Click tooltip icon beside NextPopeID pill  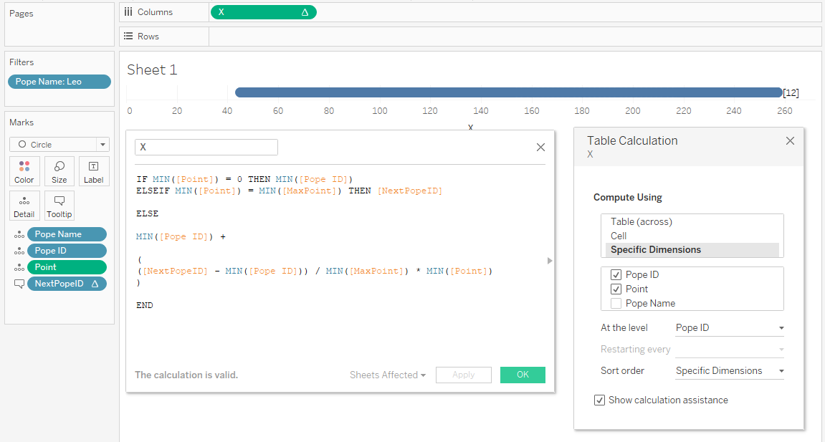click(19, 284)
